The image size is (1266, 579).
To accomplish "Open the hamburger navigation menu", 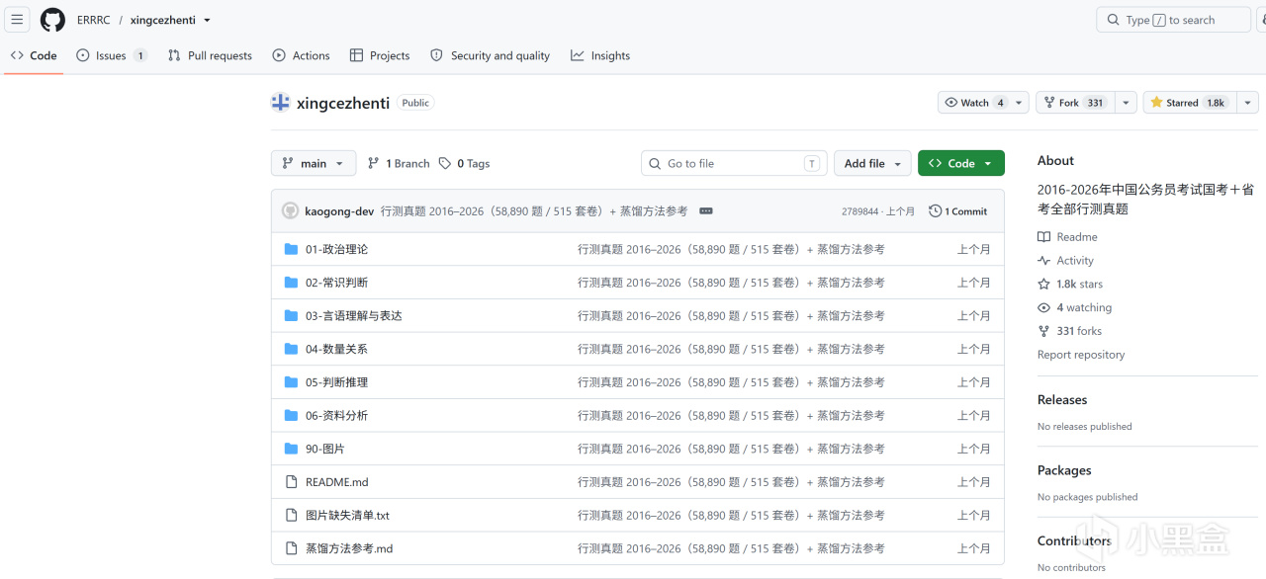I will pos(17,20).
